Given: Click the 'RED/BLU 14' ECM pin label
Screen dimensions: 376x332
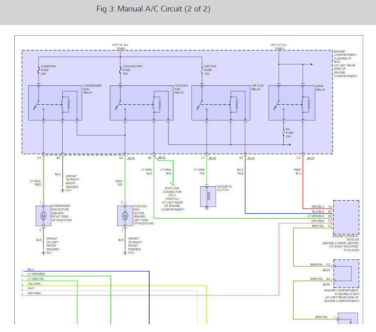Looking at the screenshot, I should [321, 207].
